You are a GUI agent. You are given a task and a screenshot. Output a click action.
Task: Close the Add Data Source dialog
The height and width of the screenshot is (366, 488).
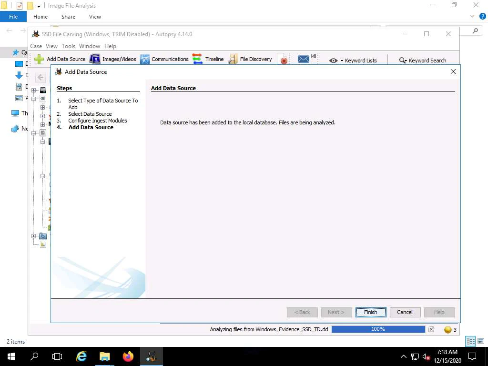coord(453,71)
